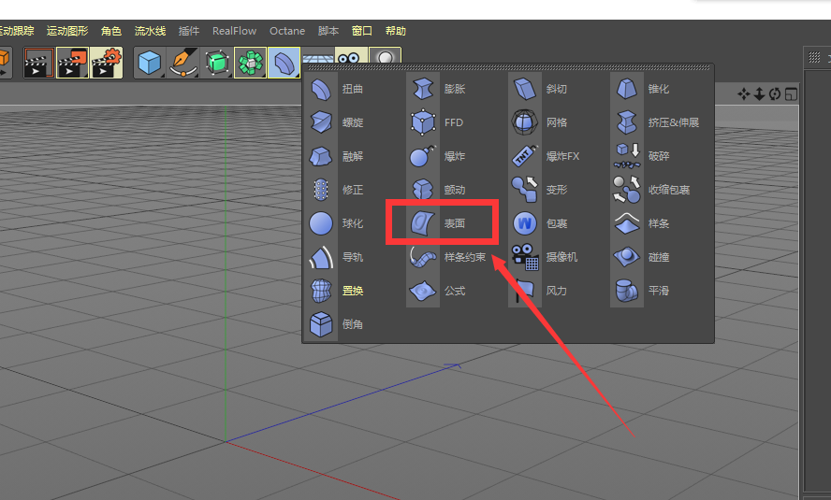Screen dimensions: 831x500
Task: Click the dotted grip of right panel
Action: (x=814, y=57)
